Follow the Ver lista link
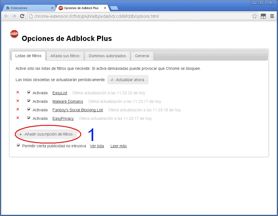 pos(97,146)
